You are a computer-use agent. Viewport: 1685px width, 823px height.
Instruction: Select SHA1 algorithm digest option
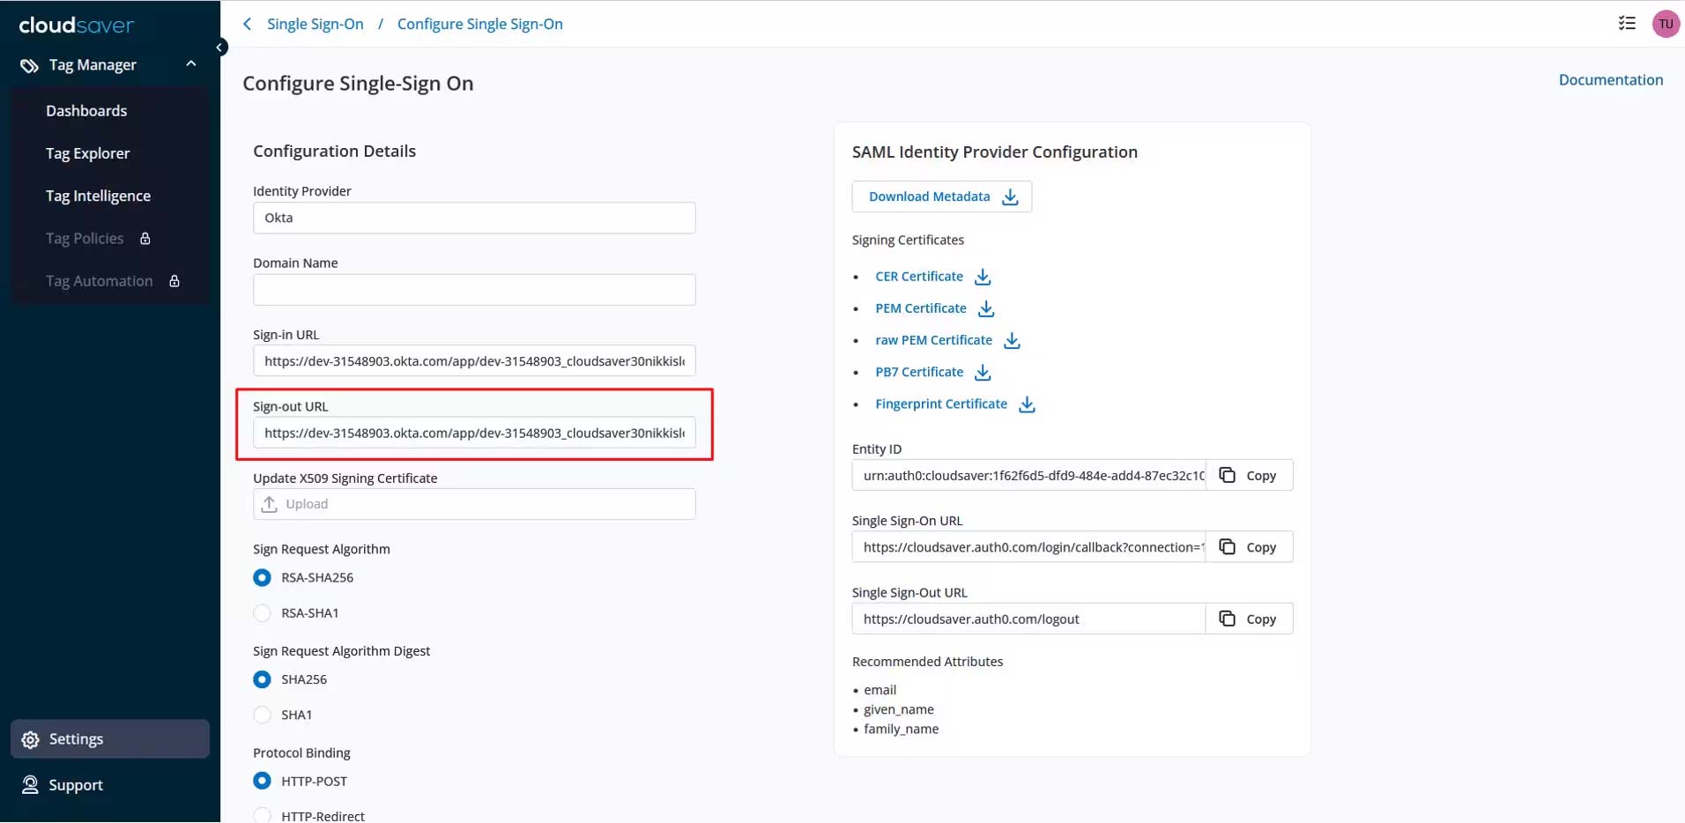click(262, 715)
